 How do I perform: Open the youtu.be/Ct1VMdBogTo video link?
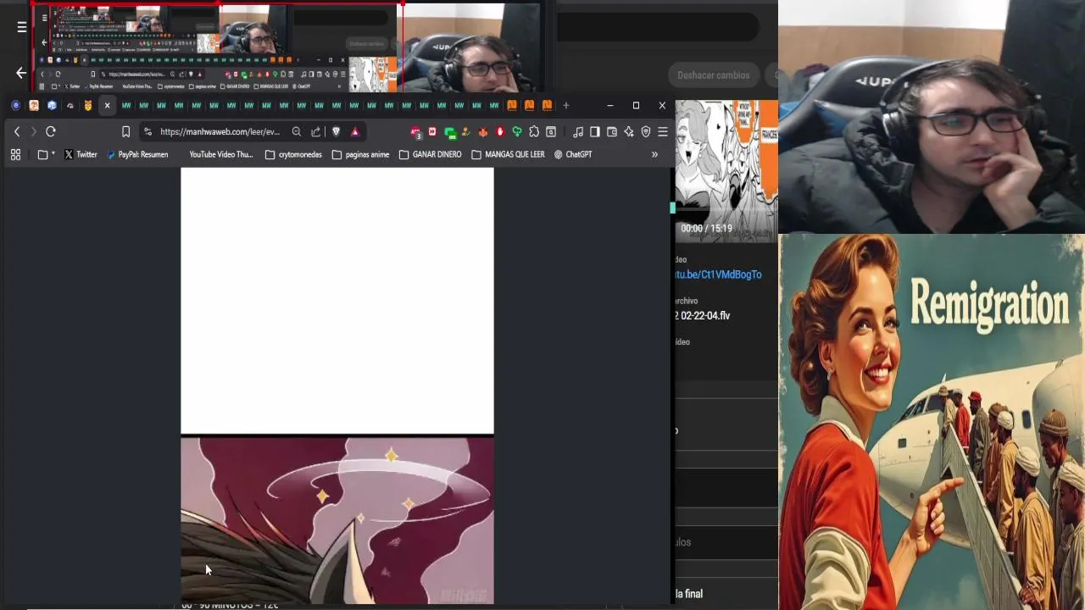(x=719, y=274)
